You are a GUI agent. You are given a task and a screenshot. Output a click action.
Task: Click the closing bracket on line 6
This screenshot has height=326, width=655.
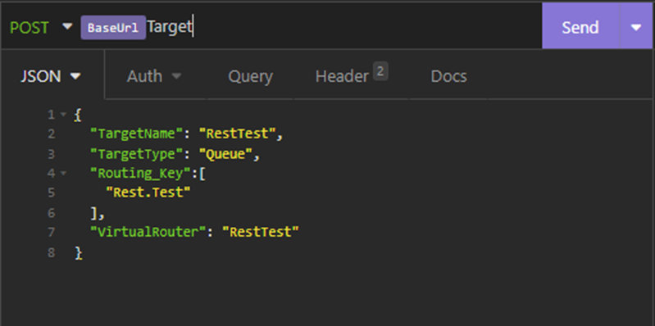pyautogui.click(x=94, y=214)
